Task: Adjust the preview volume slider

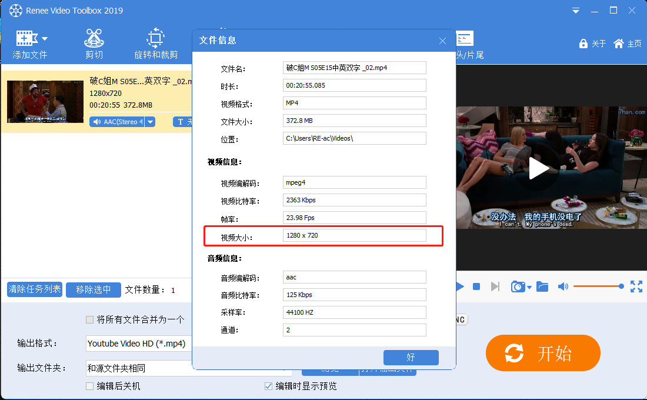Action: 599,286
